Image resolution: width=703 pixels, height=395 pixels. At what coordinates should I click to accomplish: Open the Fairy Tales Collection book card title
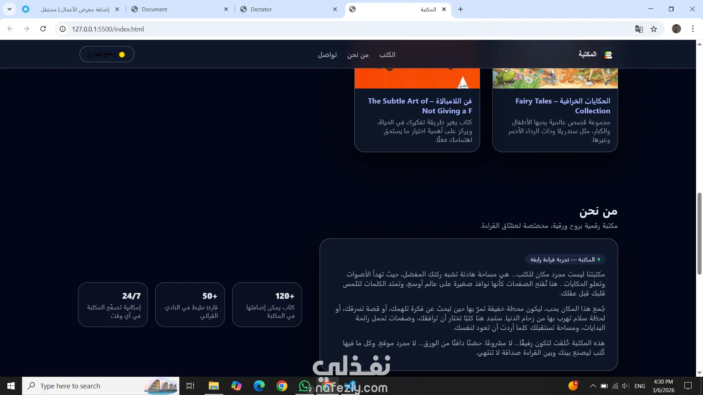pos(563,106)
